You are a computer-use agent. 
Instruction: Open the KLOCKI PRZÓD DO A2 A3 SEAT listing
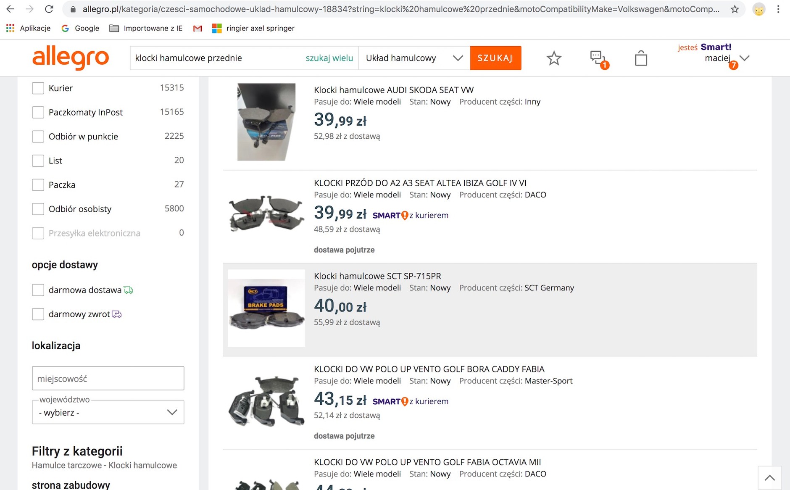tap(420, 183)
